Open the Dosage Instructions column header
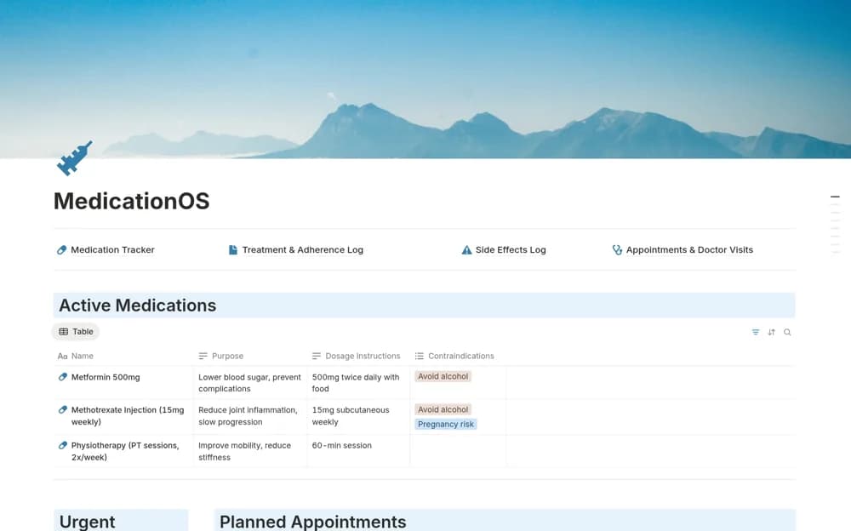 click(x=356, y=357)
